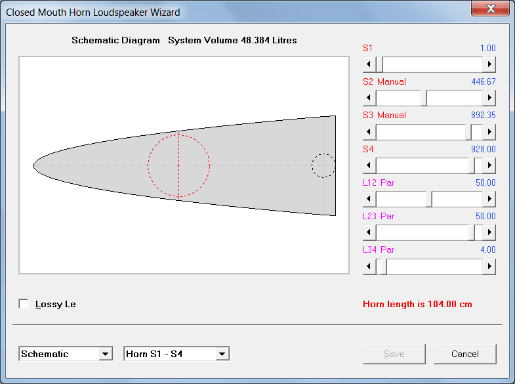Click the left arrow of the L23 slider
The image size is (515, 384).
tap(369, 232)
